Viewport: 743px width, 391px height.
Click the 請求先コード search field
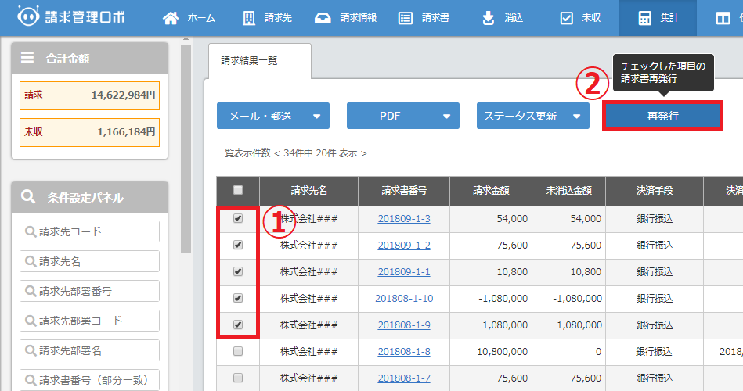[89, 231]
